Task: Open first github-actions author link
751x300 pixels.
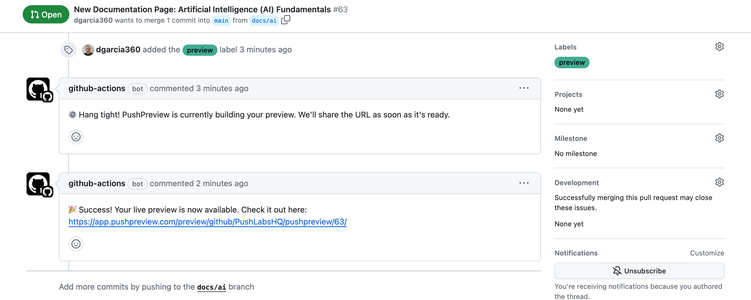Action: pos(97,88)
